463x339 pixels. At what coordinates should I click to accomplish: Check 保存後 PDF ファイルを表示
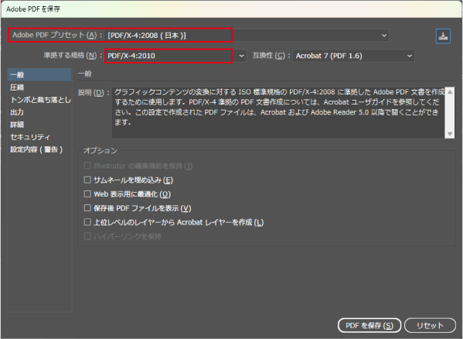87,207
